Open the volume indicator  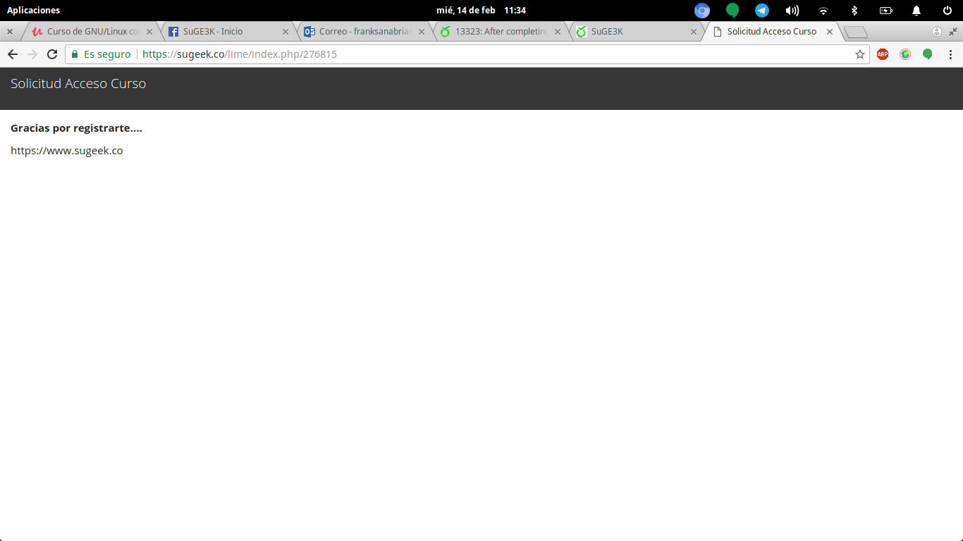[x=792, y=11]
